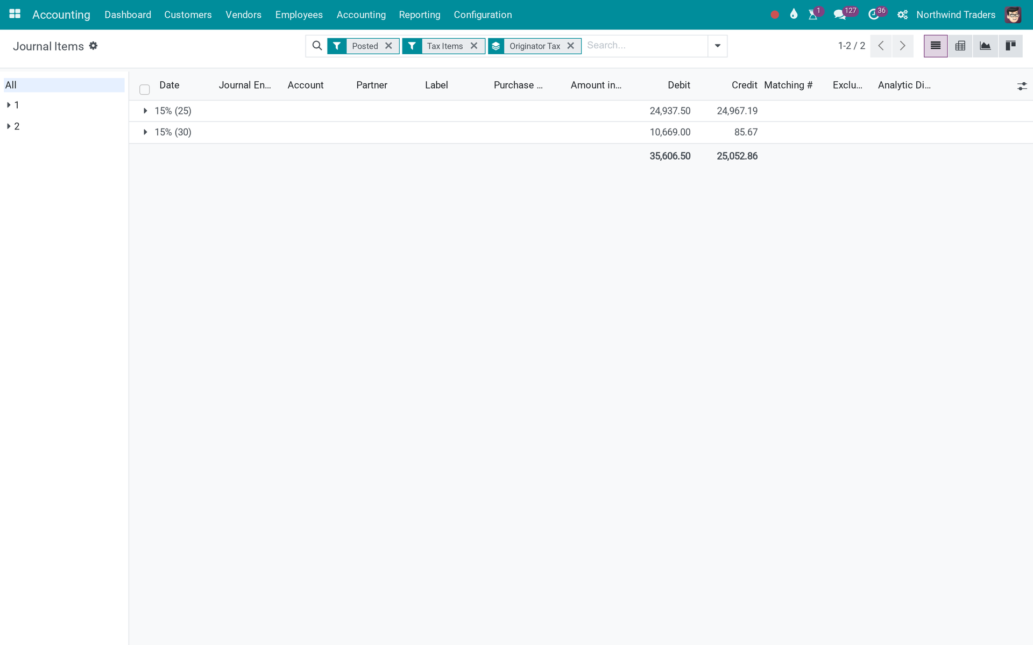Open the Reporting menu
Screen dimensions: 1033x645
pos(420,15)
